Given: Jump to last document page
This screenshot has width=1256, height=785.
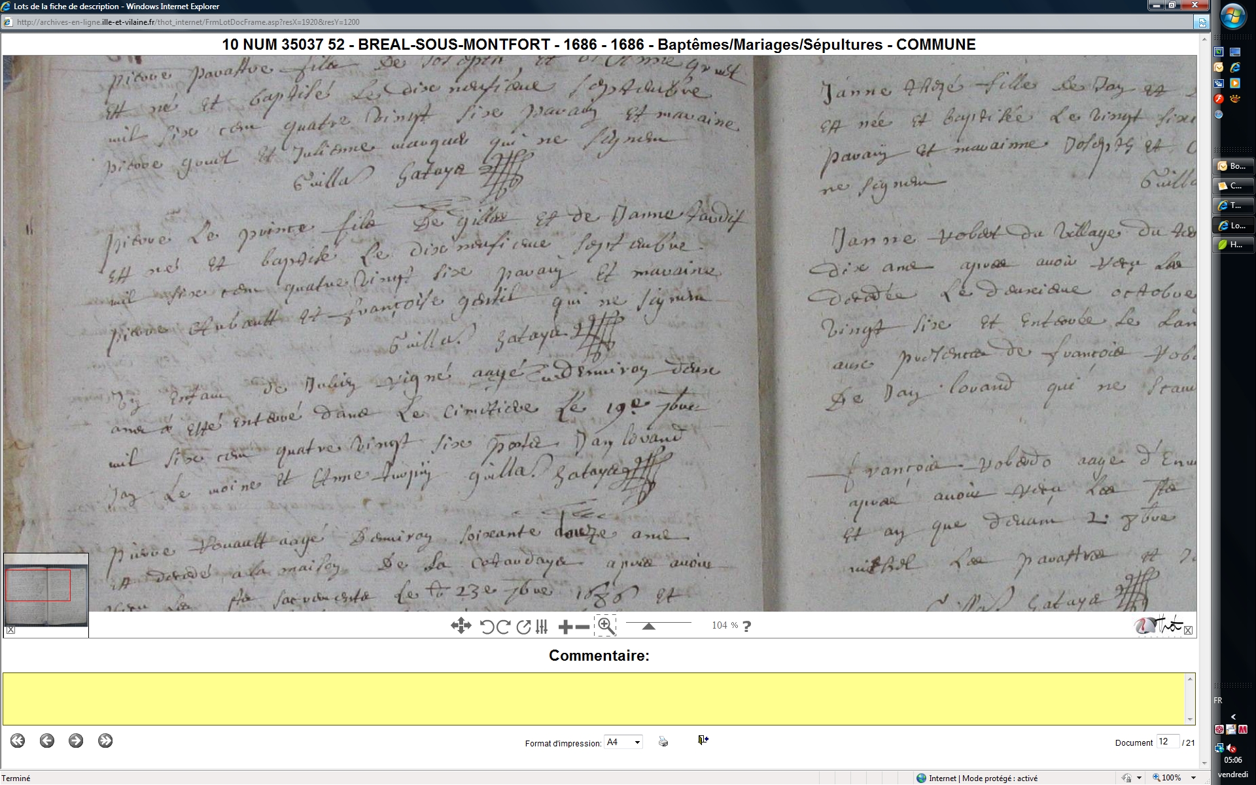Looking at the screenshot, I should tap(105, 741).
